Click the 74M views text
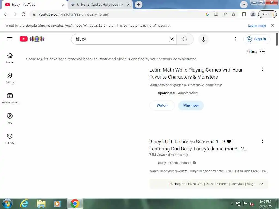Image resolution: width=279 pixels, height=209 pixels. coord(157,155)
